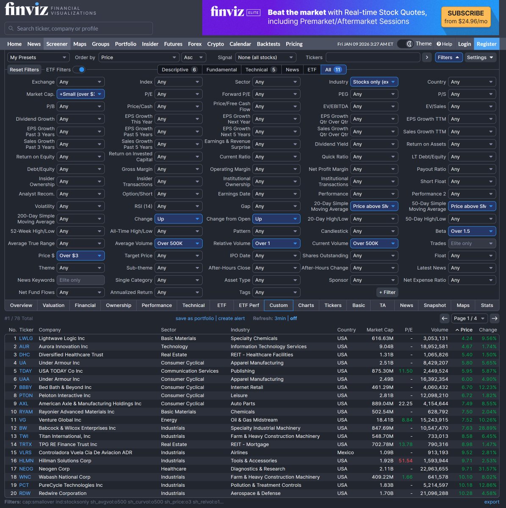
Task: Sort by the Market Cap column header
Action: point(380,330)
